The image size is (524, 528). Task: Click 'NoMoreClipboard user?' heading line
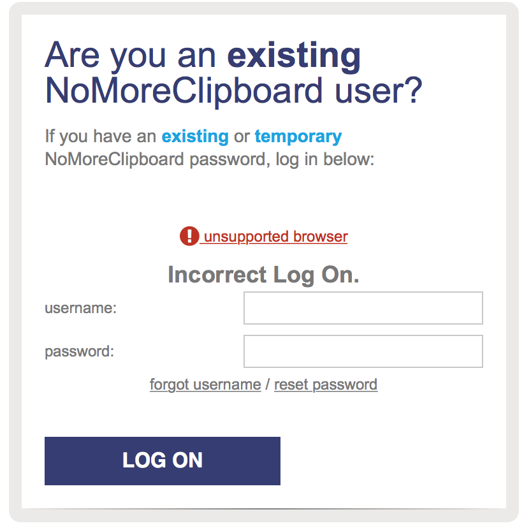[x=233, y=91]
